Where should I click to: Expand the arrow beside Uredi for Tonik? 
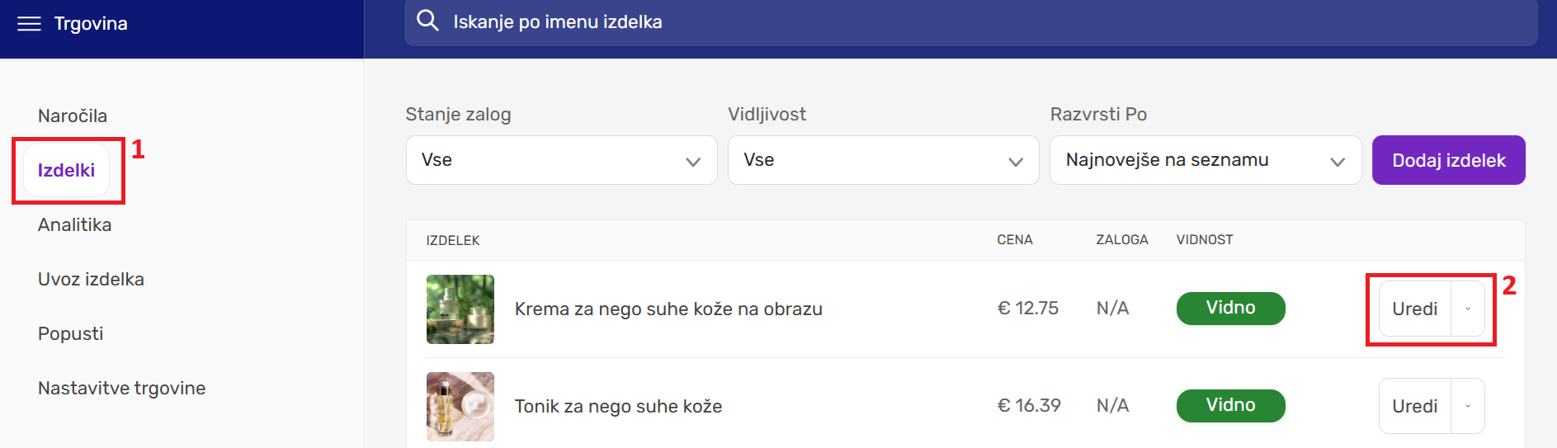1468,406
